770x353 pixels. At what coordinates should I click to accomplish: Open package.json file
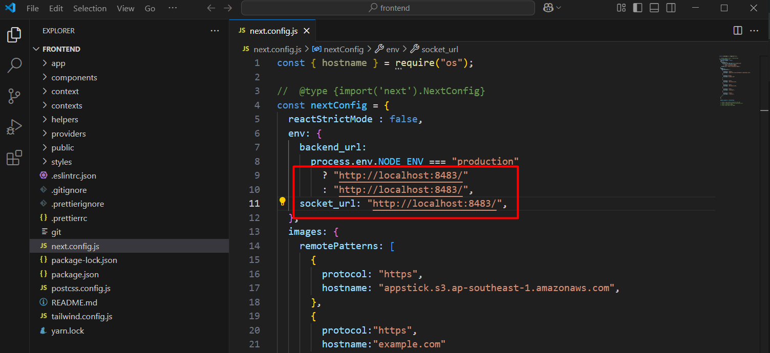129,274
